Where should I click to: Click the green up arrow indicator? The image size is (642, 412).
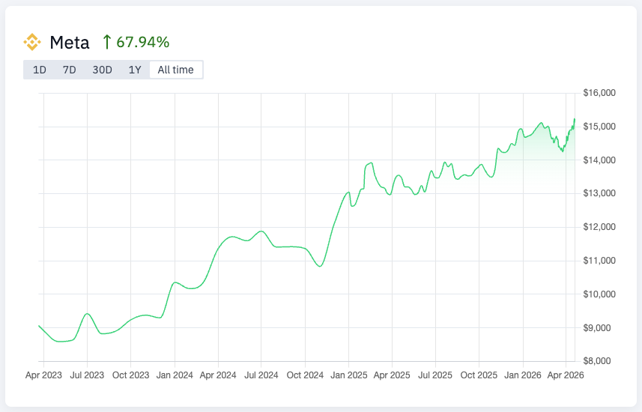107,42
